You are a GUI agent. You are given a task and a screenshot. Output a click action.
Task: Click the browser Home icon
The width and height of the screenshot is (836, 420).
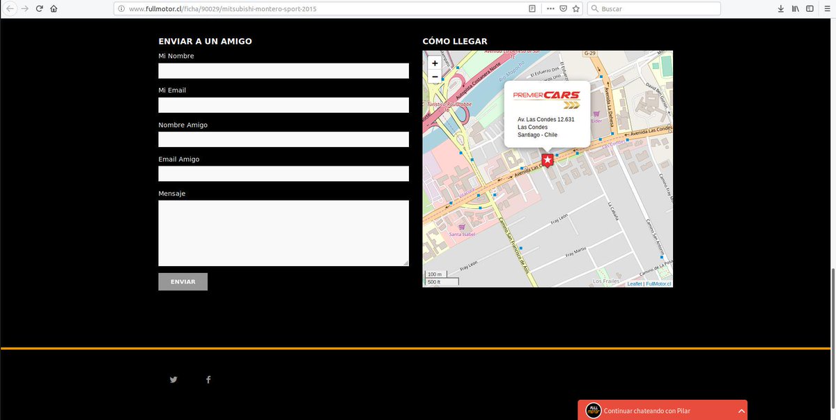(x=54, y=8)
